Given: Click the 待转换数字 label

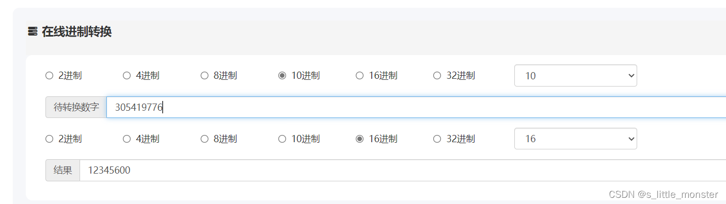Looking at the screenshot, I should pyautogui.click(x=76, y=107).
